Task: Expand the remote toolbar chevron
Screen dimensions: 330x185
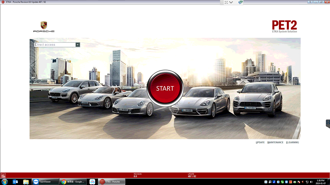Action: [x=231, y=2]
